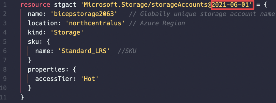
Task: Click line number 8 in the gutter
Action: coord(5,70)
